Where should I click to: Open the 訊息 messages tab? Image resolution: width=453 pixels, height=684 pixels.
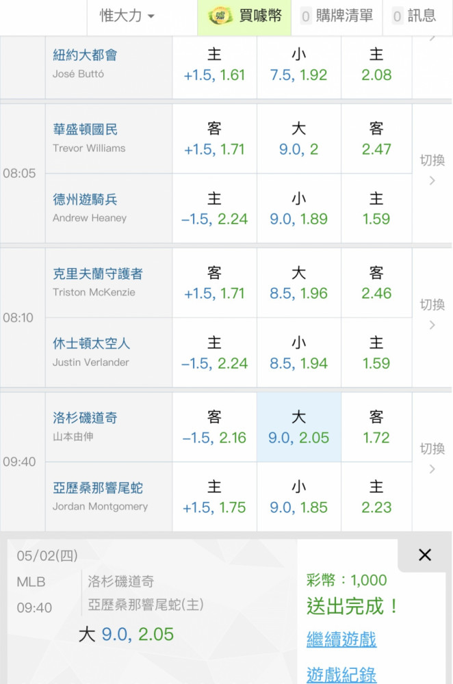coord(414,16)
